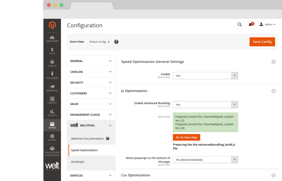Select Speed Optimization menu item
The image size is (282, 181).
click(84, 150)
